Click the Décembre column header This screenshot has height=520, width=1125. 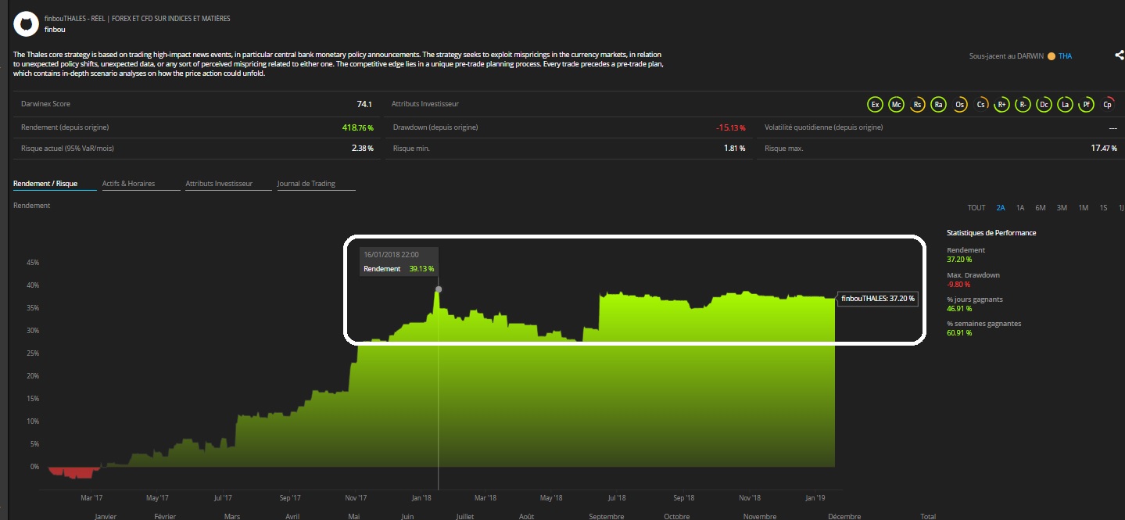coord(844,516)
